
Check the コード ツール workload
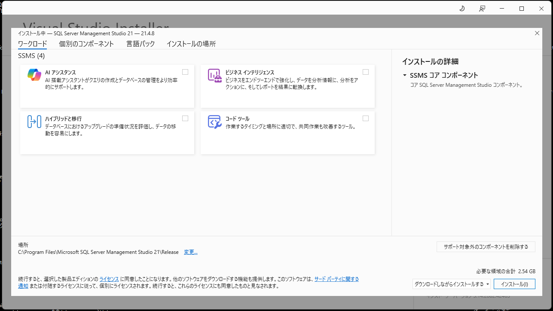pos(366,118)
